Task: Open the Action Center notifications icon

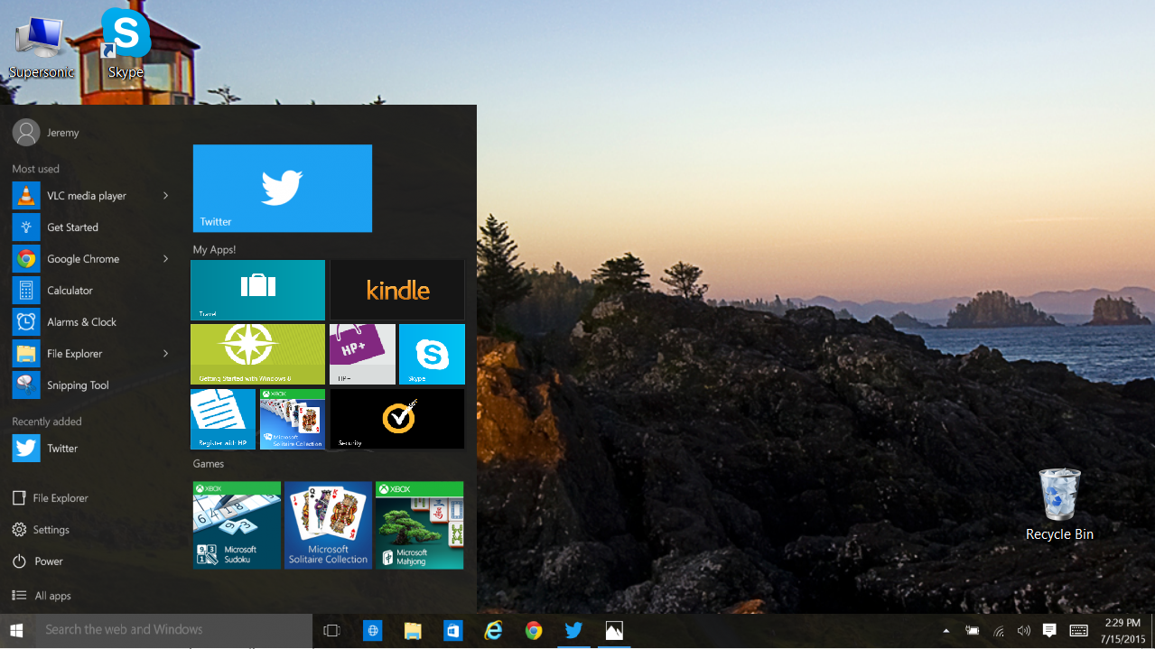Action: 1049,631
